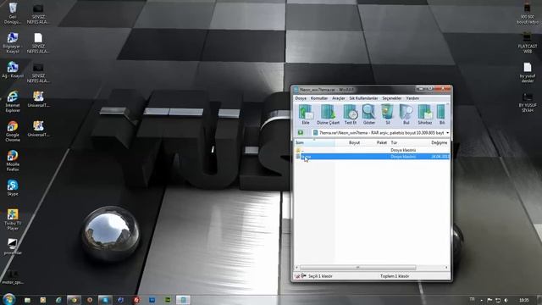Open the Seçenekler menu
The height and width of the screenshot is (305, 542).
392,98
